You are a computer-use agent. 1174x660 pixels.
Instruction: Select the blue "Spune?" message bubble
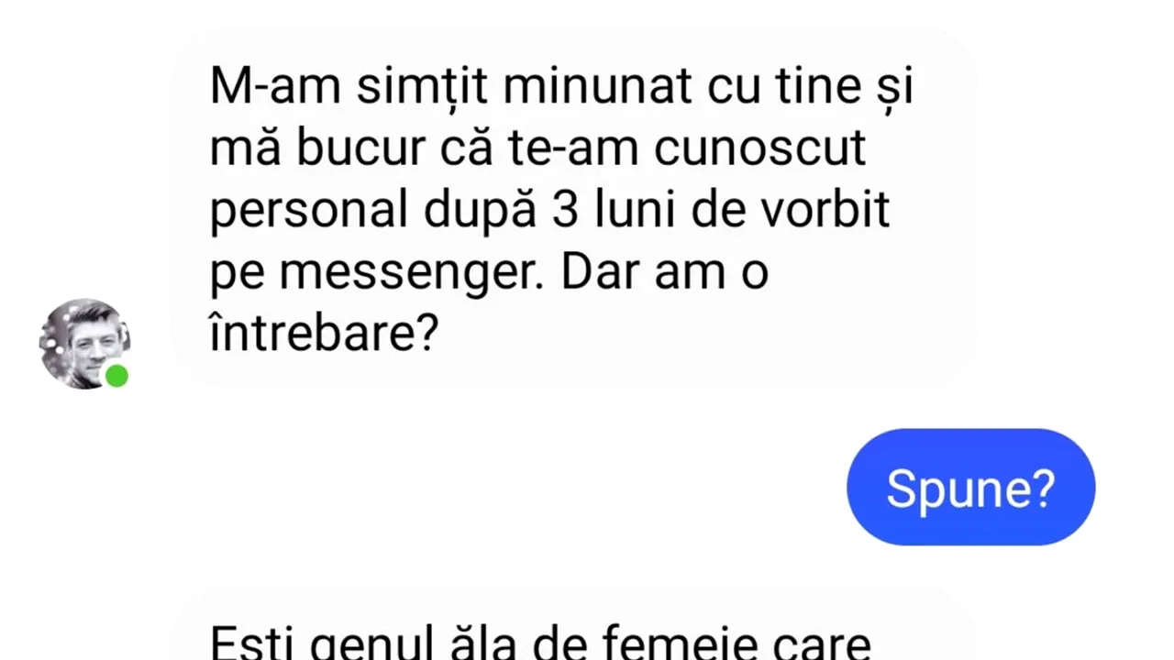click(970, 487)
